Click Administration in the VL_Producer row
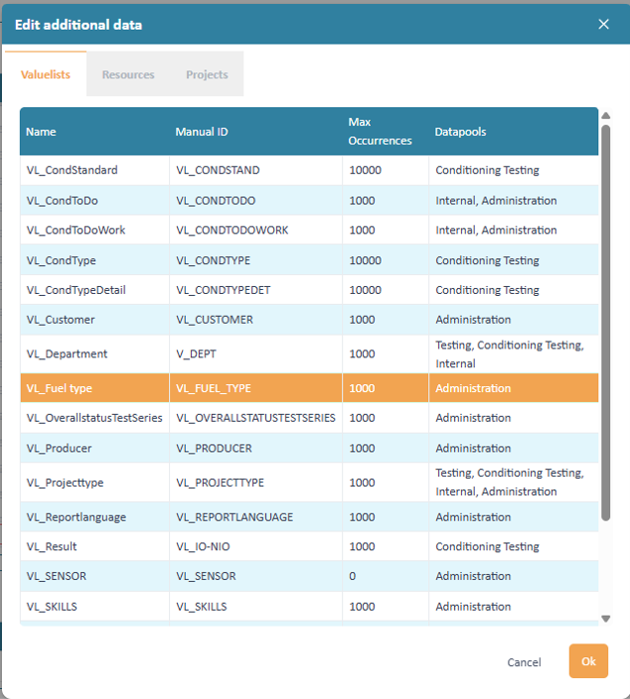 click(x=473, y=448)
